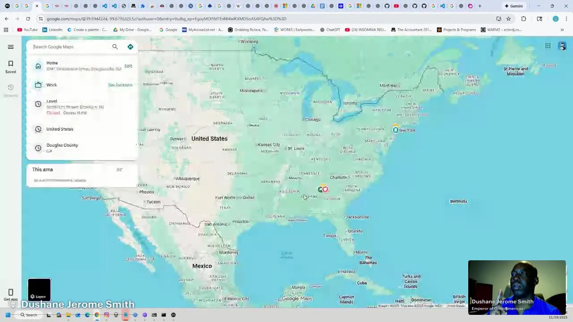Click the New York map marker
This screenshot has width=573, height=322.
point(395,130)
